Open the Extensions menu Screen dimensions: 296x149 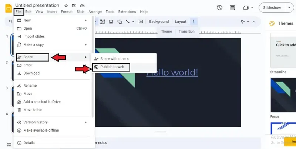127,12
